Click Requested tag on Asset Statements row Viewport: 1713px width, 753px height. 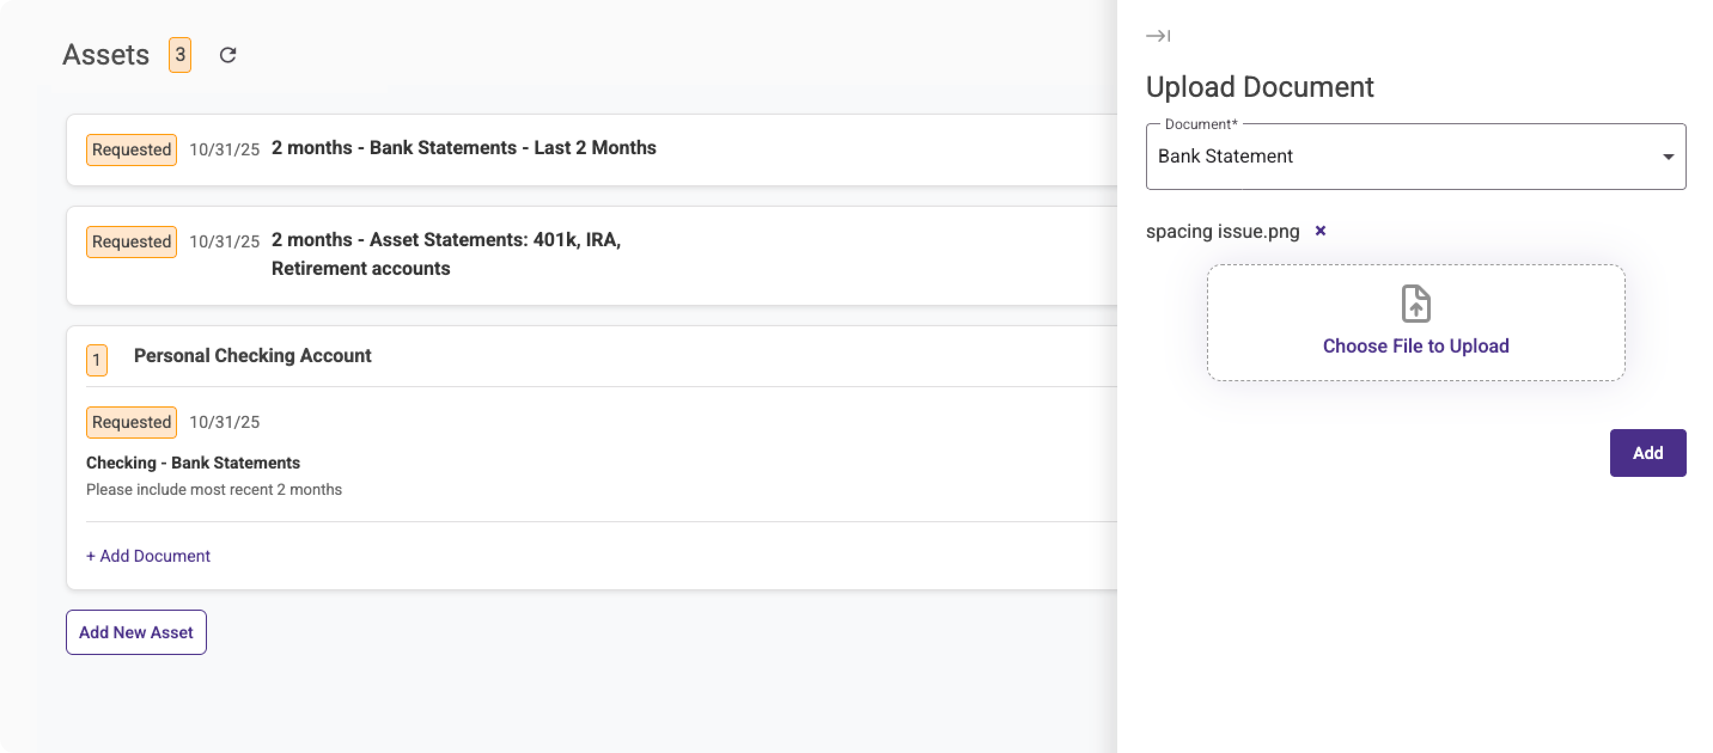coord(131,241)
